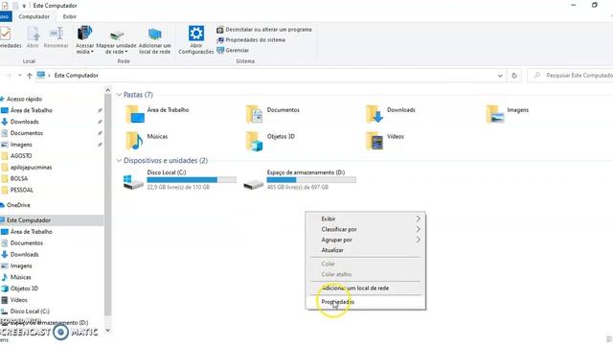Click Desinstalar ou alterar um programa

coord(264,30)
